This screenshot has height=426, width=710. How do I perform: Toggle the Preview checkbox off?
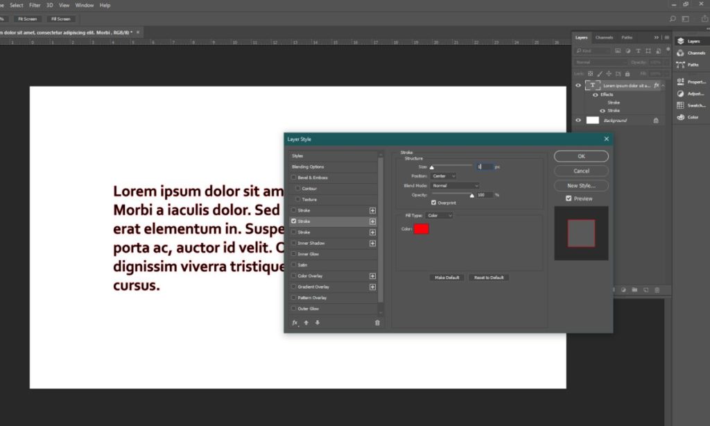click(569, 198)
